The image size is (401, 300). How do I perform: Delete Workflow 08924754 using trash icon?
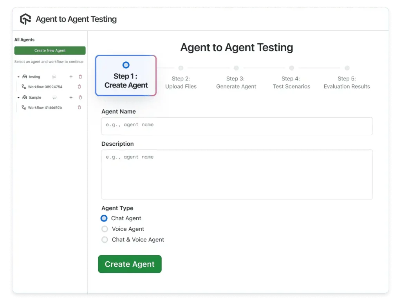79,87
